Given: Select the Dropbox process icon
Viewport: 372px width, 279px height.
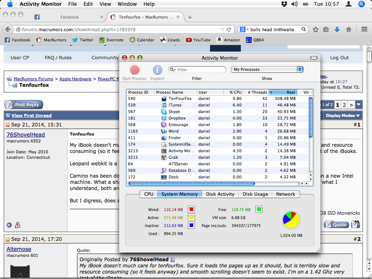Looking at the screenshot, I should [164, 118].
